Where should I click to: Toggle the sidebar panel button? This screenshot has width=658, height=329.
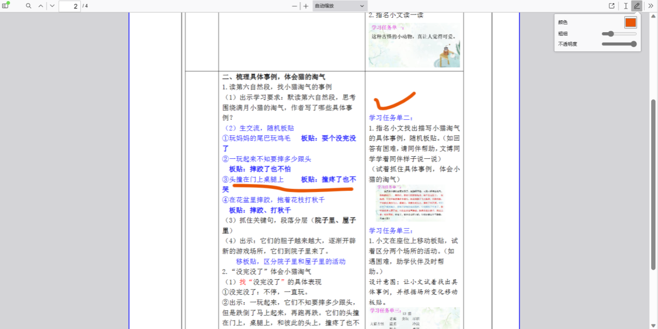(6, 6)
